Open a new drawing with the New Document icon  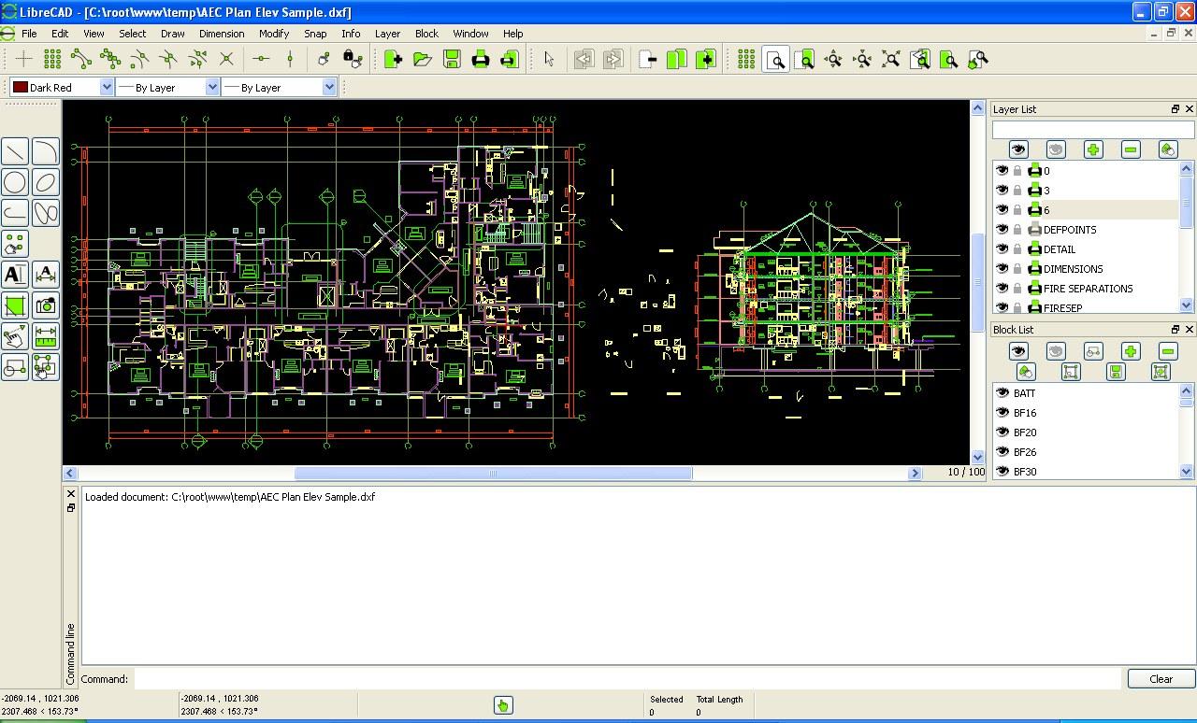tap(392, 58)
